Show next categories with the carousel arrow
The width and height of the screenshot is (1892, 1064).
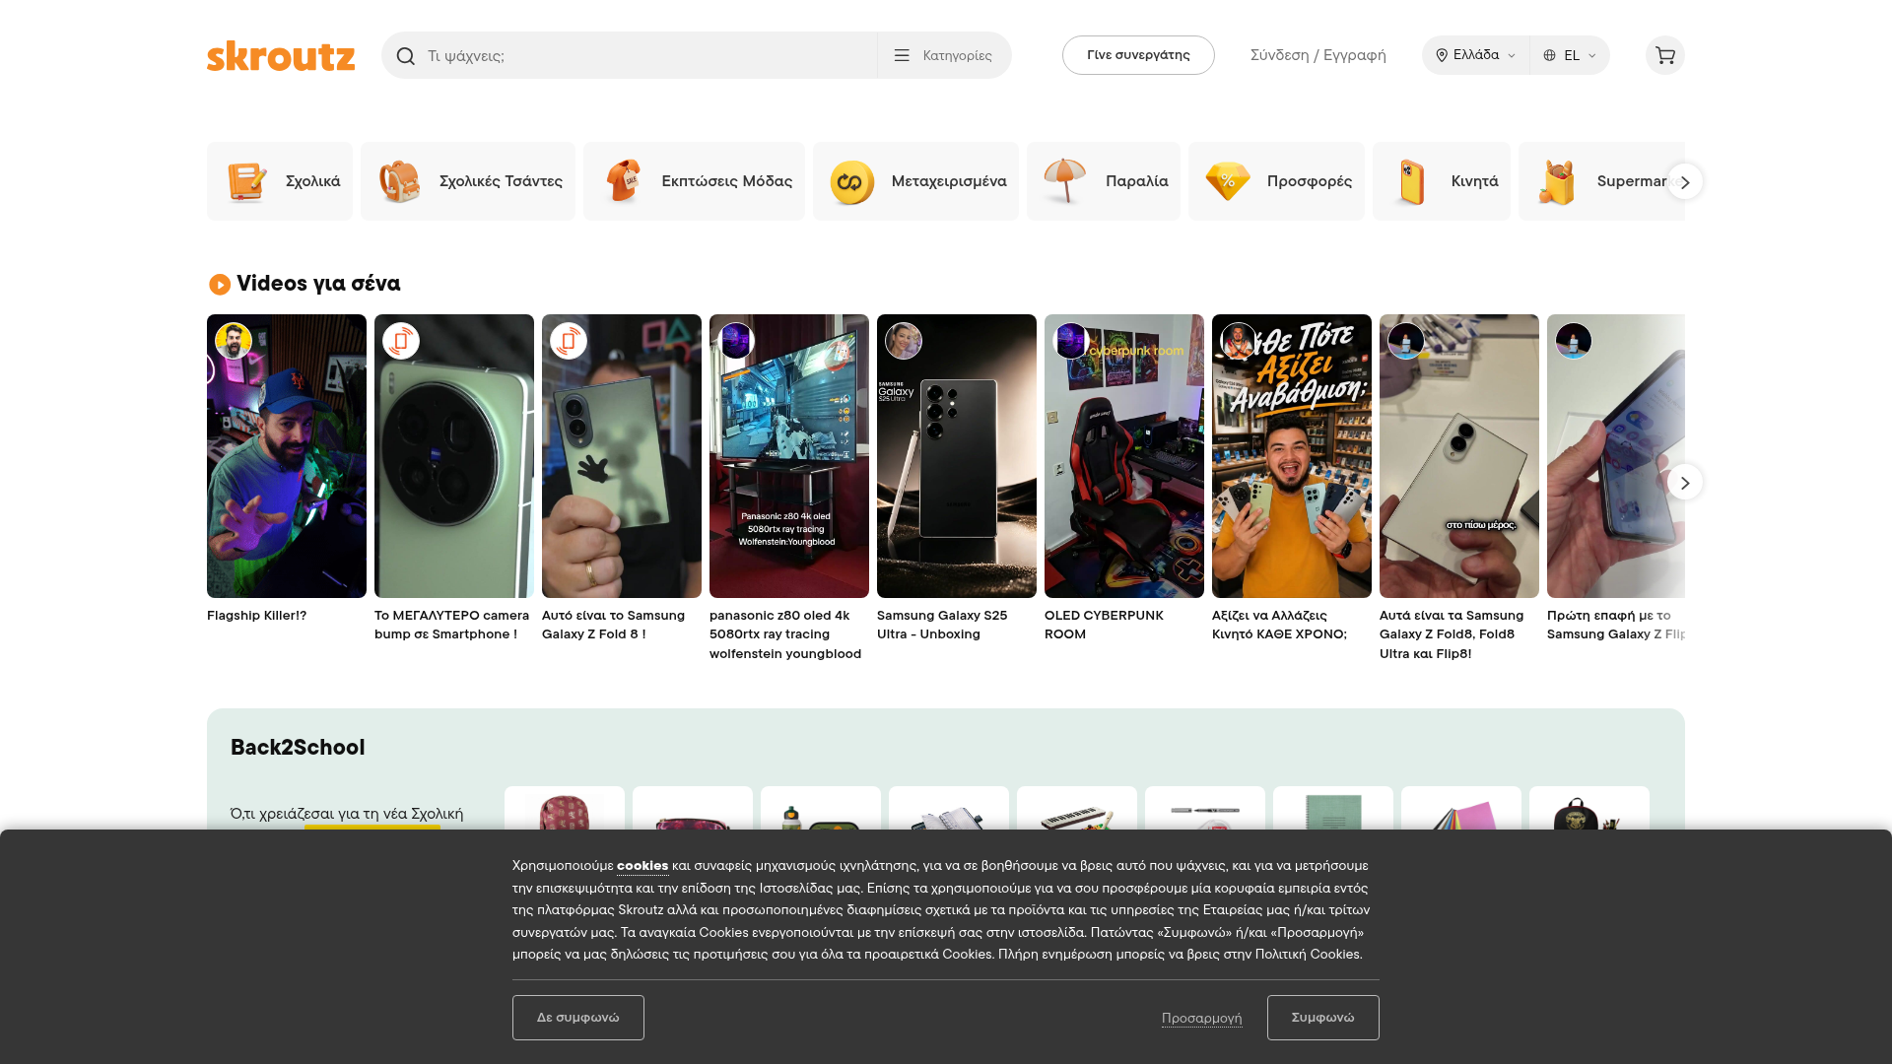click(1685, 182)
